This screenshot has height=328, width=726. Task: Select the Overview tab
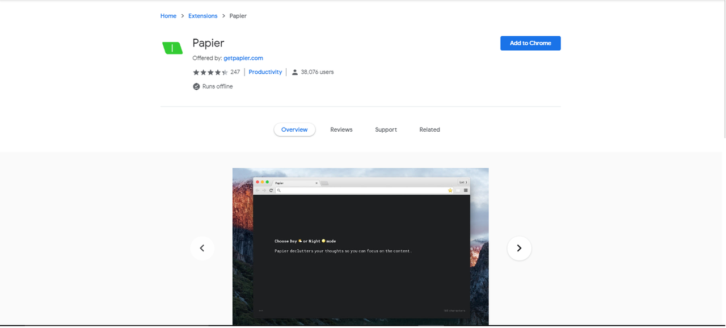coord(294,129)
